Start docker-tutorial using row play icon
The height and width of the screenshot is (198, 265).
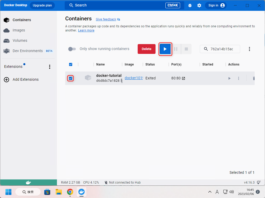tap(229, 78)
